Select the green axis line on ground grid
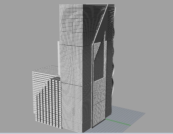The height and width of the screenshot is (134, 173). 118,122
